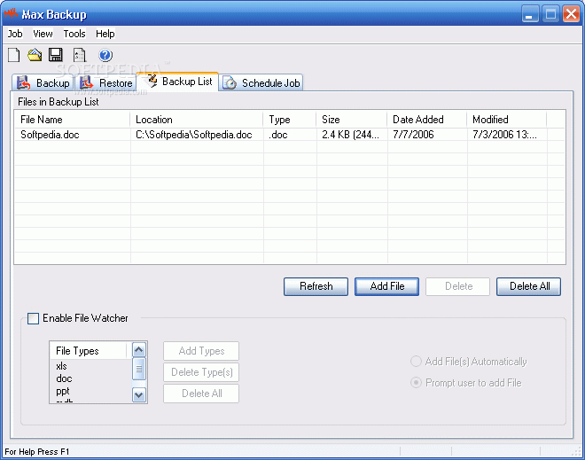Open the Job menu

(15, 34)
